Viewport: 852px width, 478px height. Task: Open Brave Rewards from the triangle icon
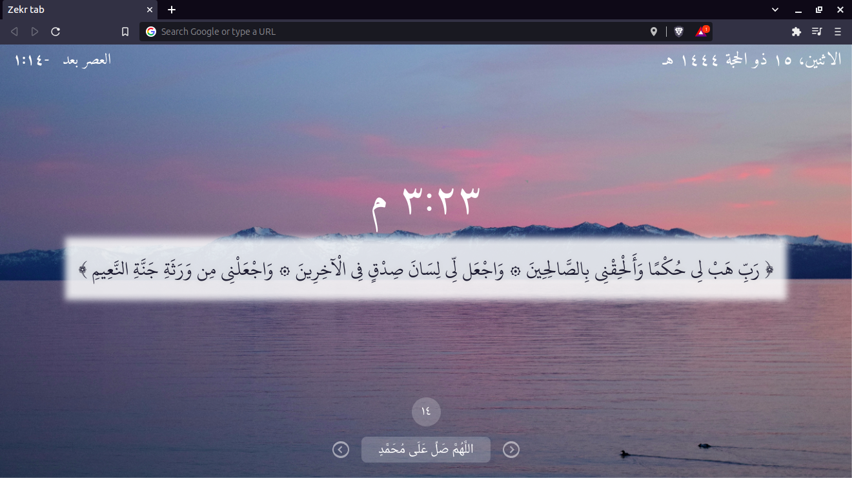click(701, 31)
